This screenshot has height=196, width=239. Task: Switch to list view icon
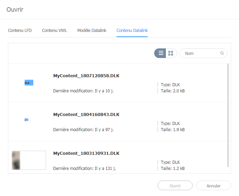pos(161,53)
